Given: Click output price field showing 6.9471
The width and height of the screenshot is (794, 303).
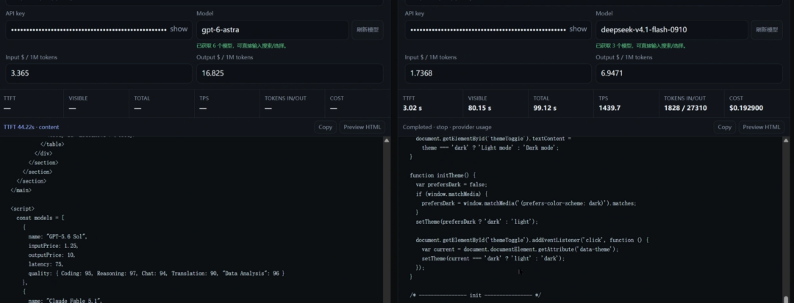Looking at the screenshot, I should [689, 73].
